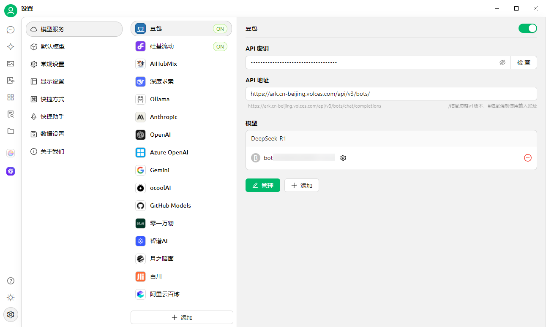The image size is (546, 327).
Task: Click the API 地址 input field
Action: click(391, 94)
